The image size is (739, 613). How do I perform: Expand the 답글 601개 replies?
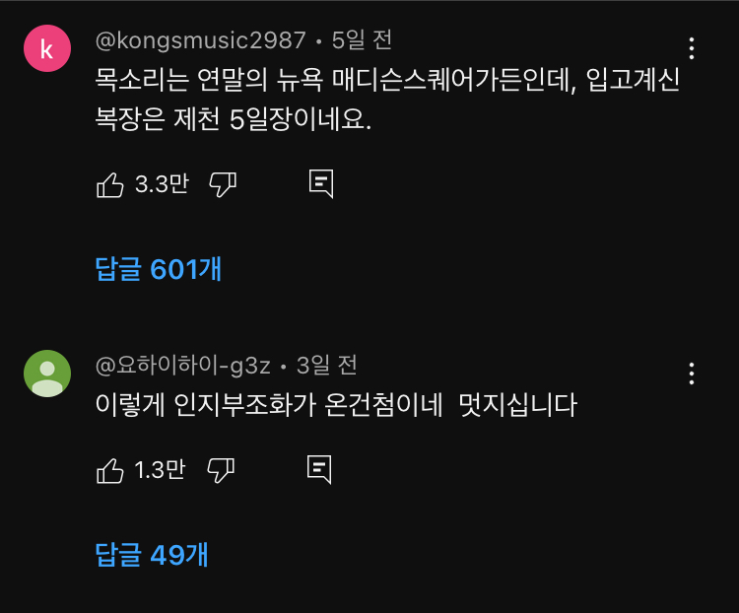click(158, 269)
